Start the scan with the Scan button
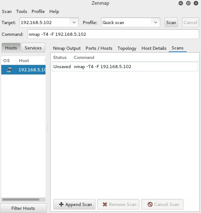The height and width of the screenshot is (213, 201). click(171, 23)
